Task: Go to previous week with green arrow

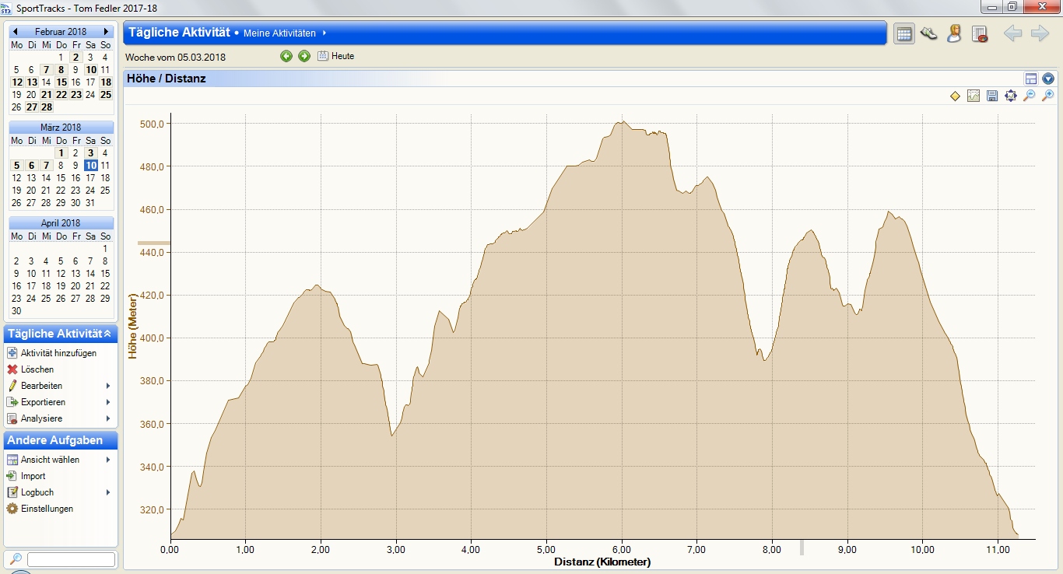Action: (286, 56)
